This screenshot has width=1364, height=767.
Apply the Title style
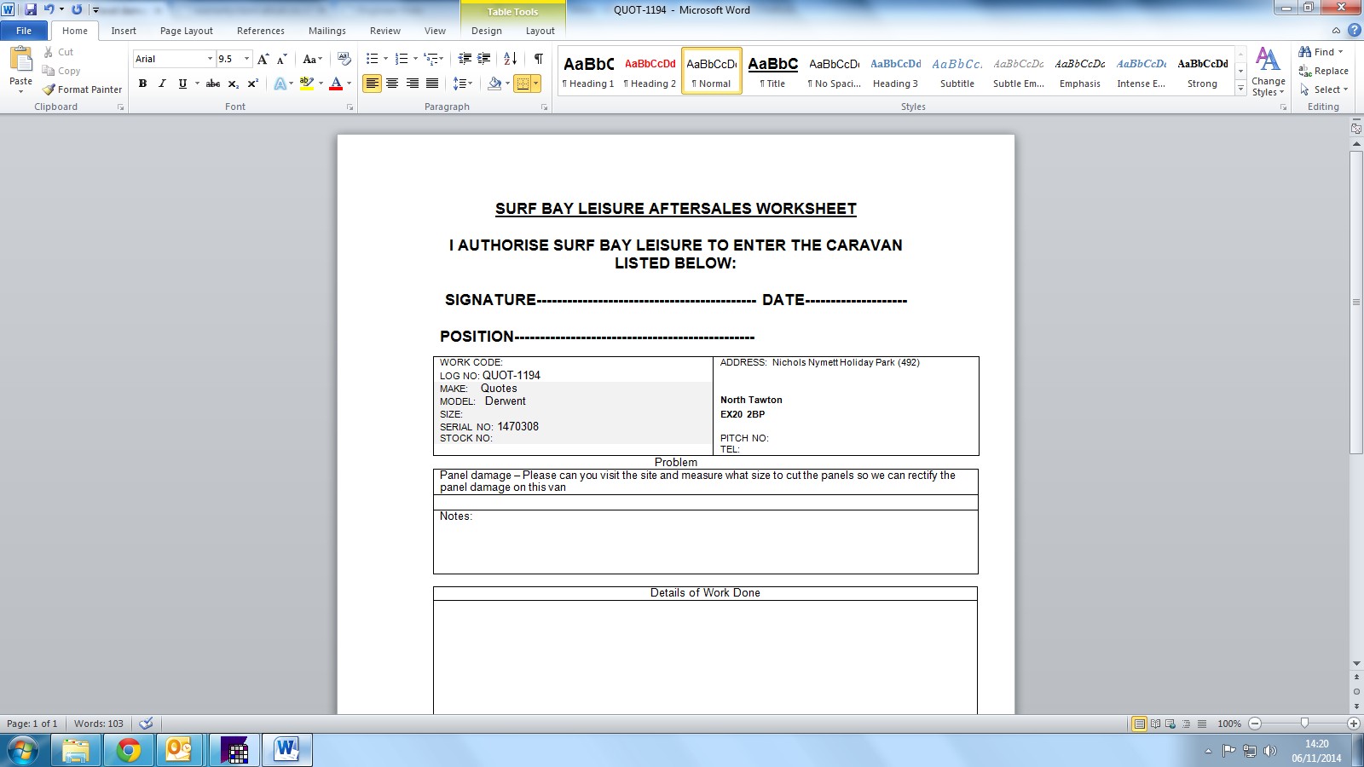tap(772, 71)
